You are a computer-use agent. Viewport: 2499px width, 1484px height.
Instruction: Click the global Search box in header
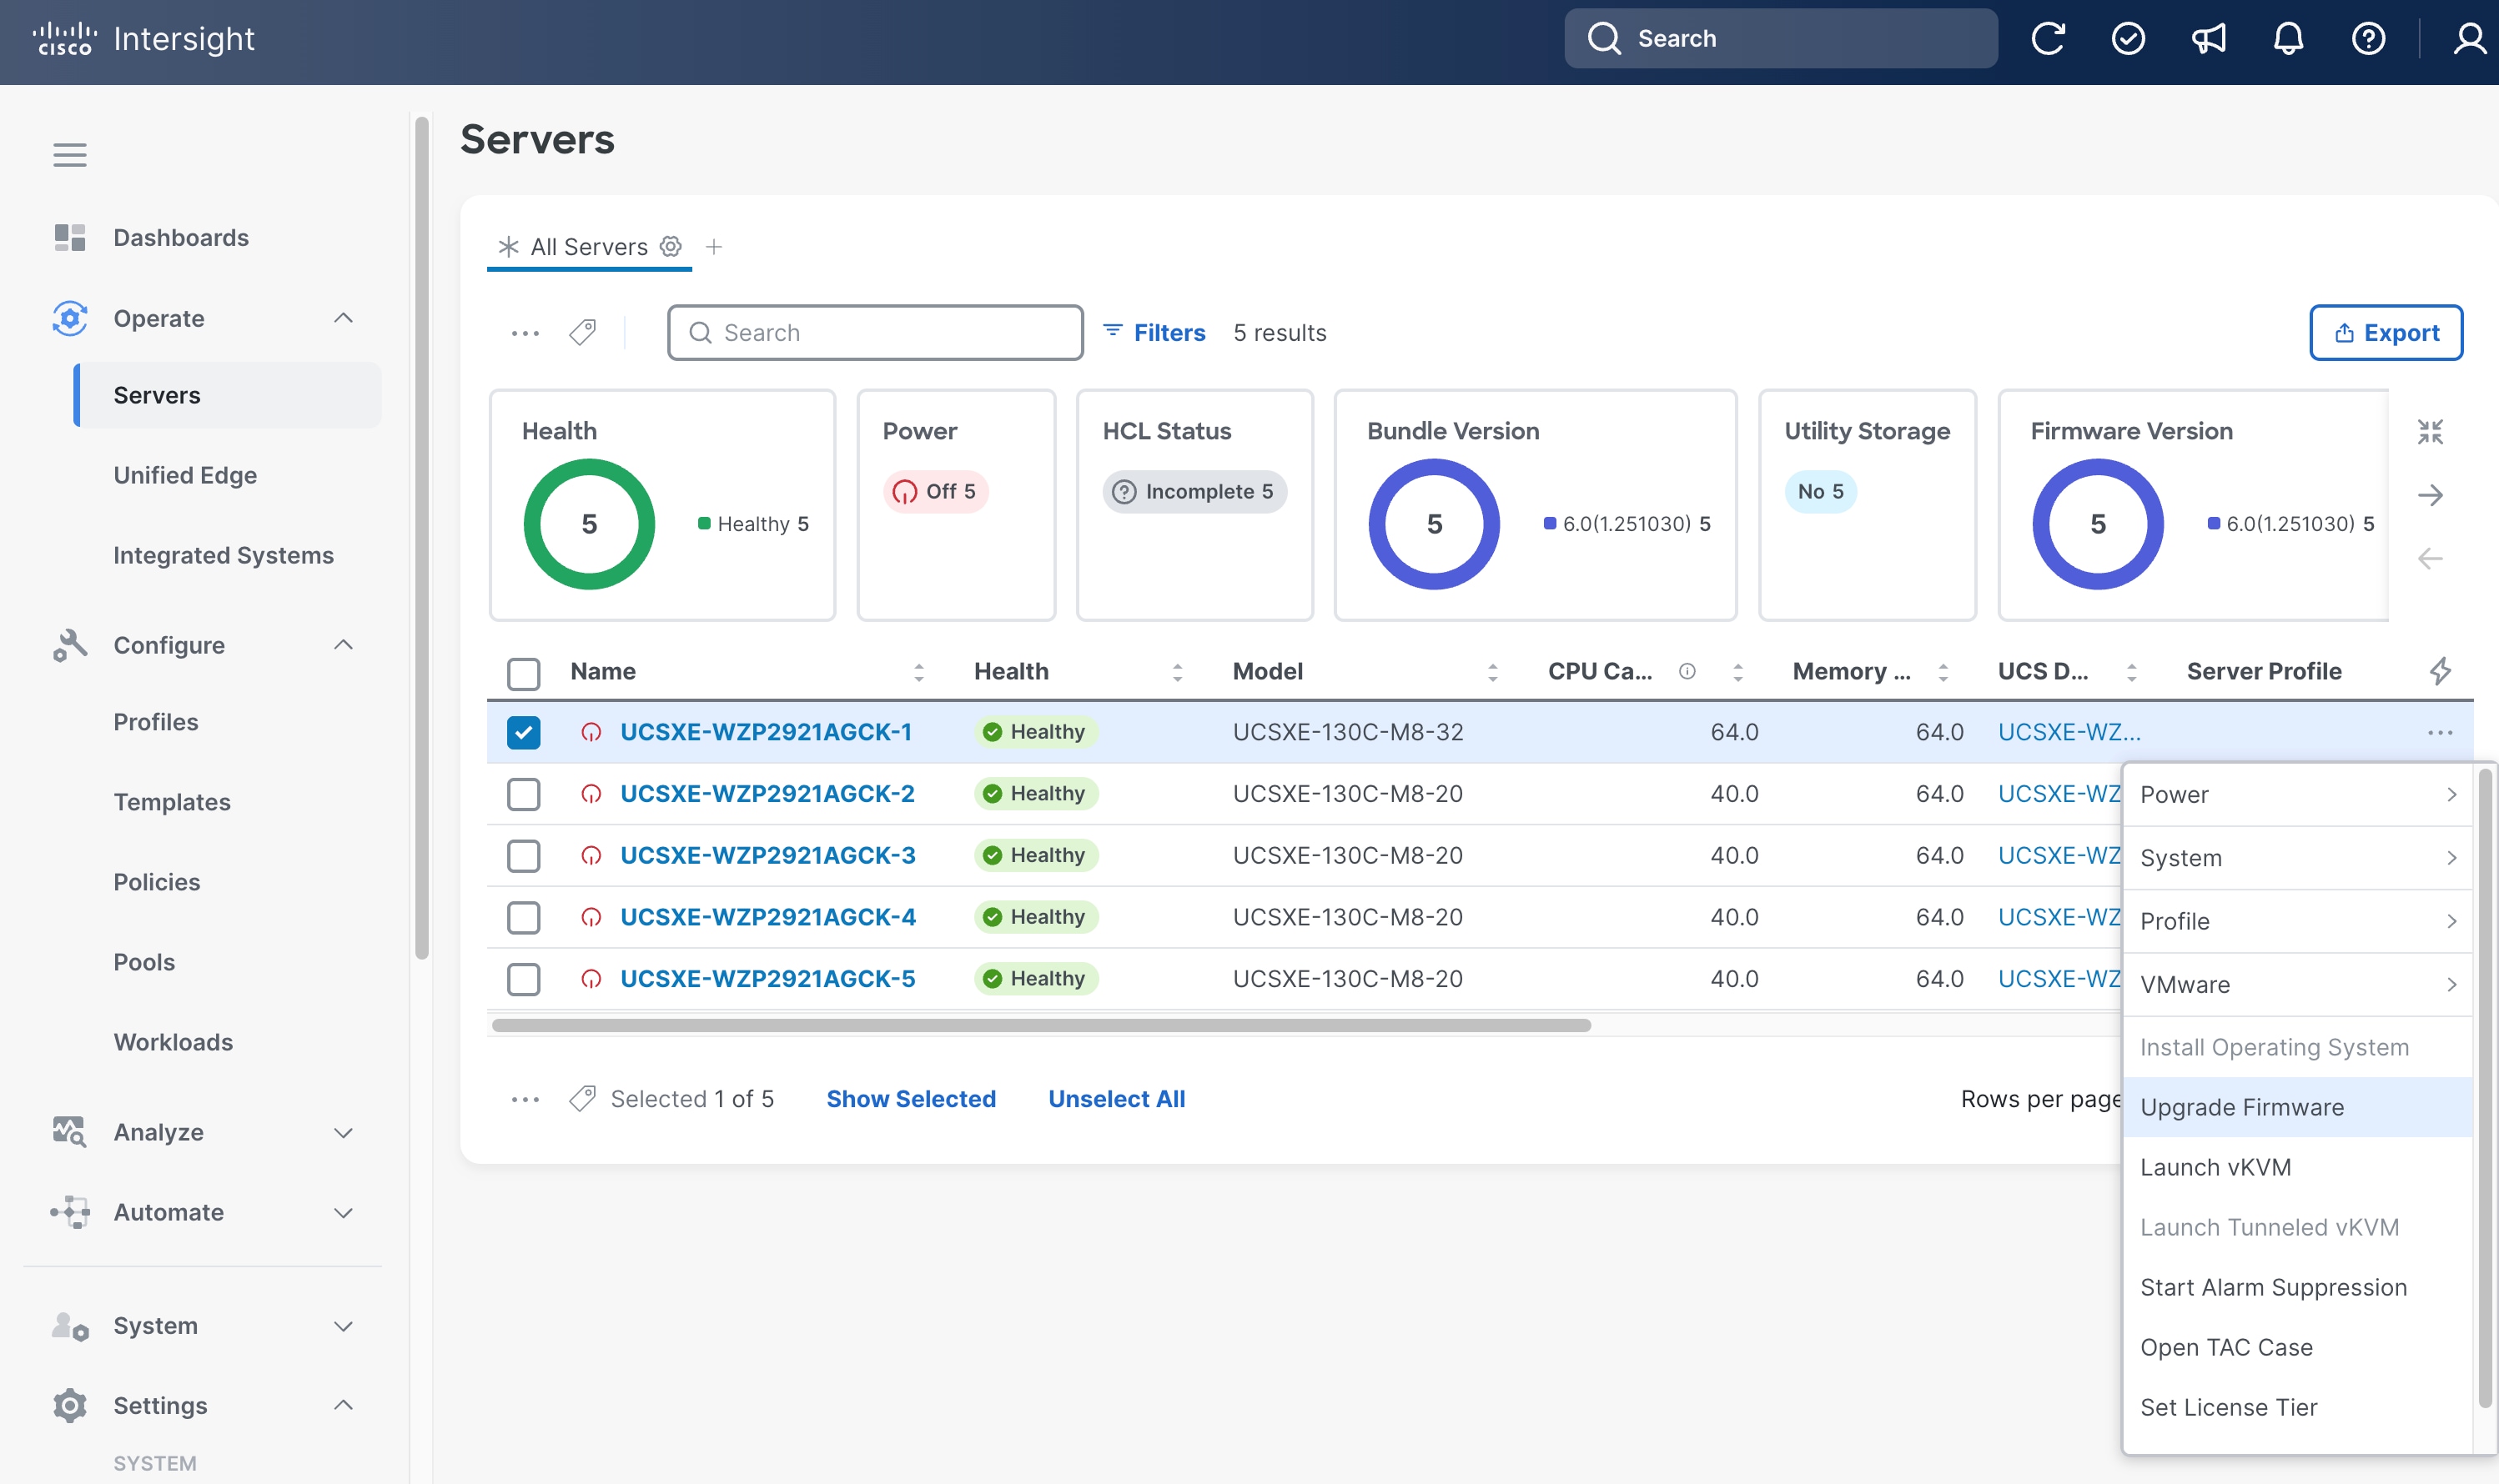(1781, 39)
